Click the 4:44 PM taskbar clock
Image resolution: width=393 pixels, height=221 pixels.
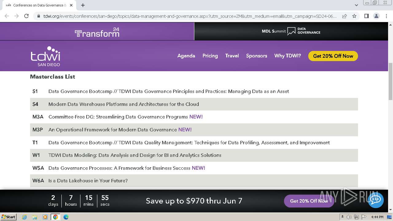click(x=377, y=217)
